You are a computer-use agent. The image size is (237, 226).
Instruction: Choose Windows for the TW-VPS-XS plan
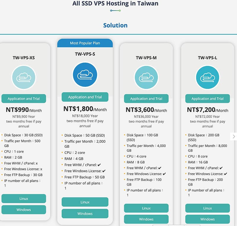point(24,210)
